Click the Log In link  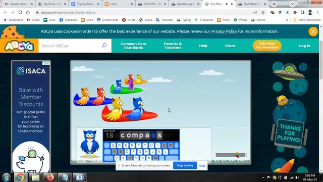point(304,46)
